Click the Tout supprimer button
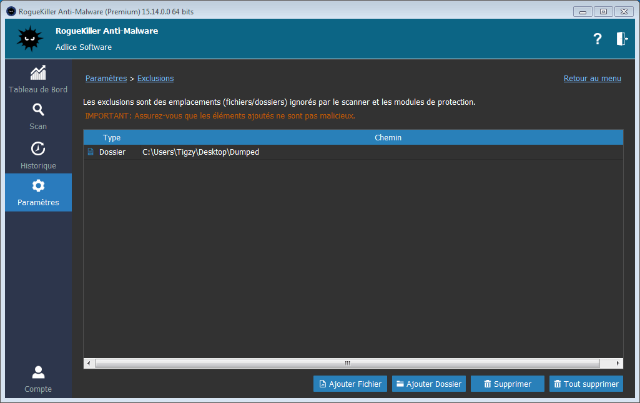The image size is (640, 403). [x=586, y=384]
